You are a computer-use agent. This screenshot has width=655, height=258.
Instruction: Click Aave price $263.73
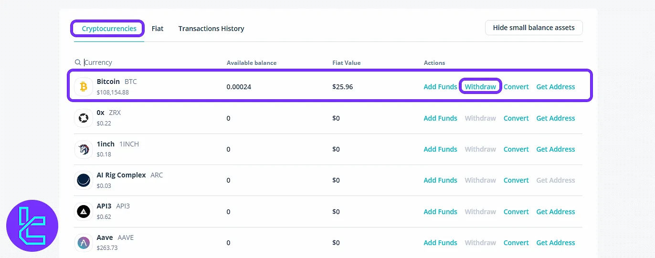[x=107, y=248]
